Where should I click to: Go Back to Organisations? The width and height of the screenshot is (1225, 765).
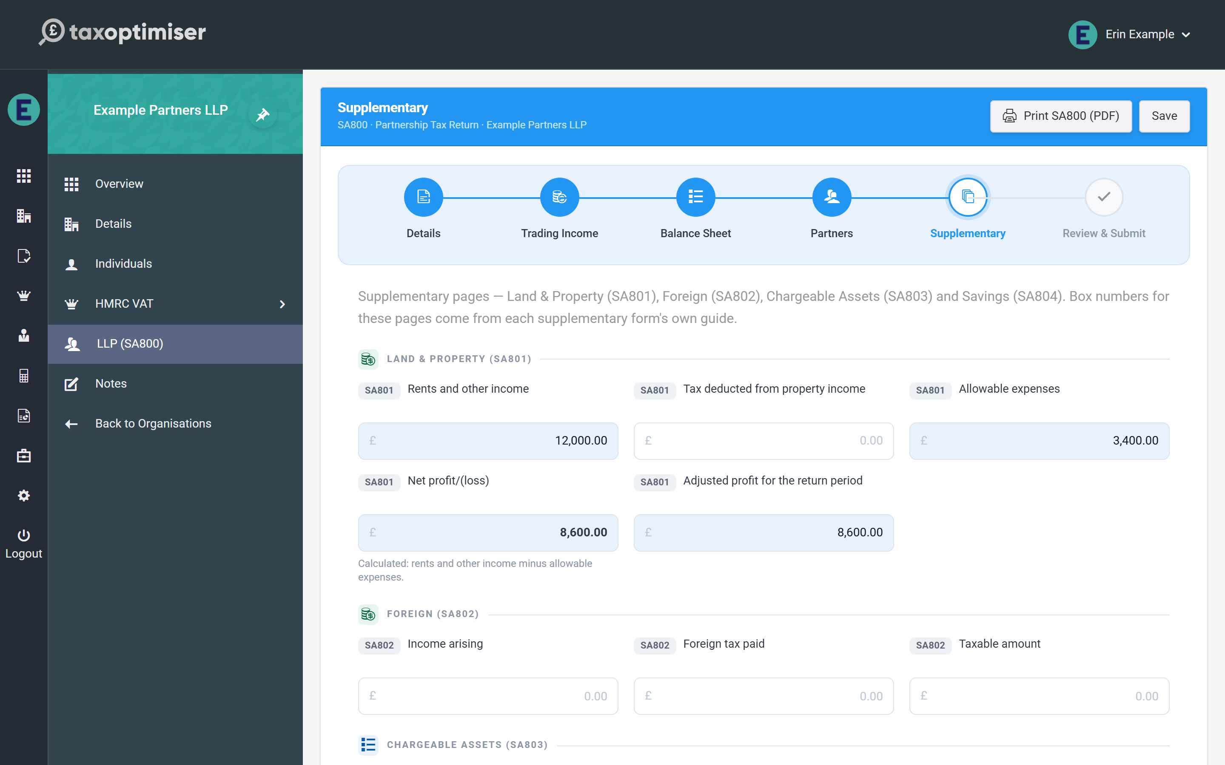(175, 423)
